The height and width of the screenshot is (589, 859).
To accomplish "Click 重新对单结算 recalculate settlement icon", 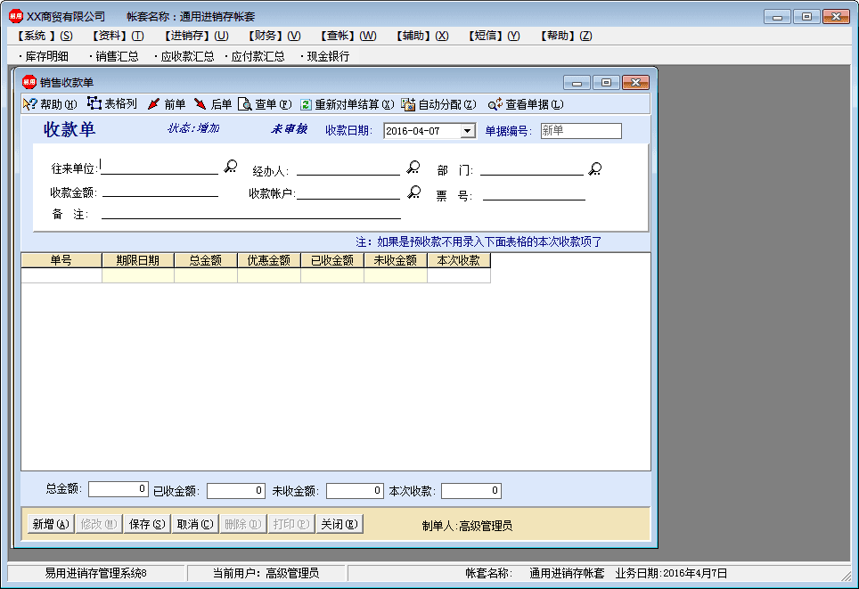I will (x=306, y=104).
